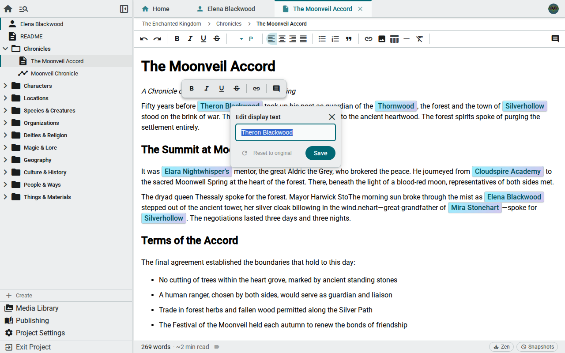Image resolution: width=565 pixels, height=353 pixels.
Task: Expand the Deities & Religion folder
Action: (x=5, y=135)
